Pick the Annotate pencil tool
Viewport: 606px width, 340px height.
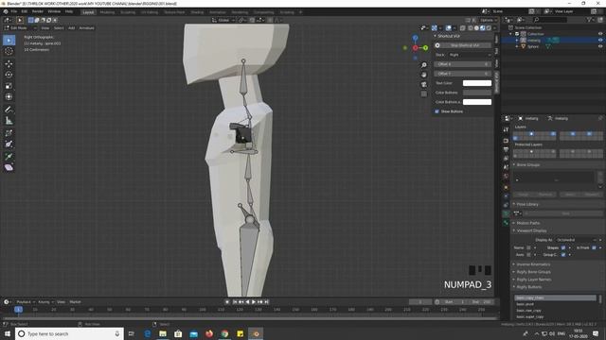[x=9, y=110]
